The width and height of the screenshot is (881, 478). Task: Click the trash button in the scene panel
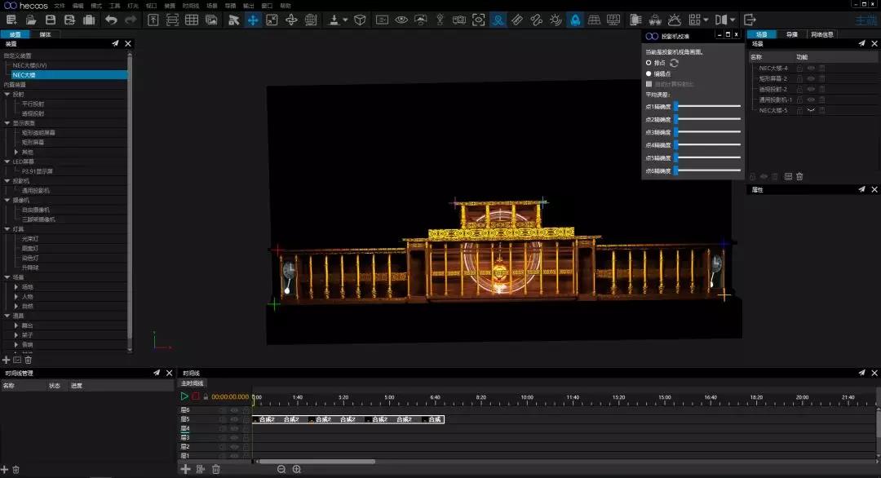(799, 175)
